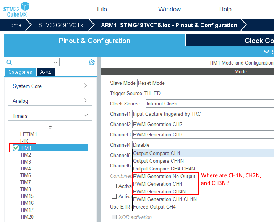274x222 pixels.
Task: Select TIM2 in the timers list
Action: (26, 155)
